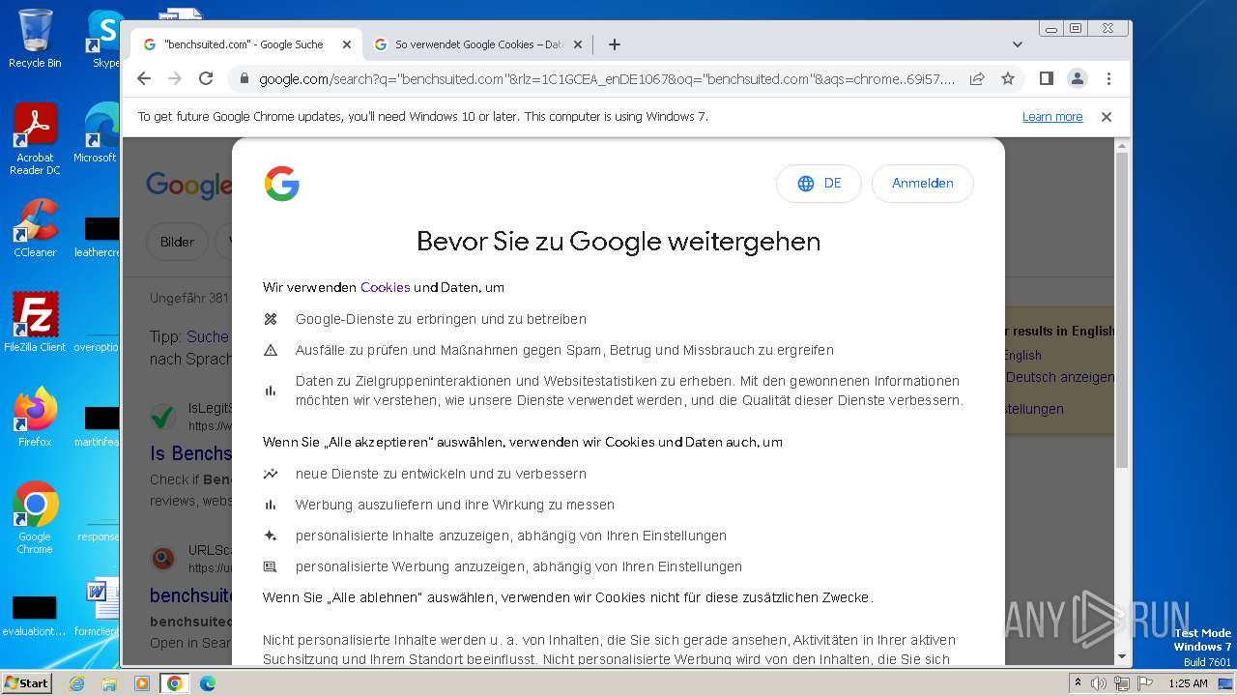The image size is (1237, 696).
Task: Open the Windows Start button
Action: click(x=26, y=682)
